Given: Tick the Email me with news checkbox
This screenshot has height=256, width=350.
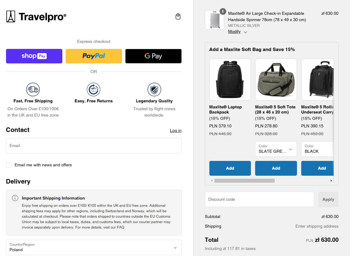Looking at the screenshot, I should click(9, 165).
